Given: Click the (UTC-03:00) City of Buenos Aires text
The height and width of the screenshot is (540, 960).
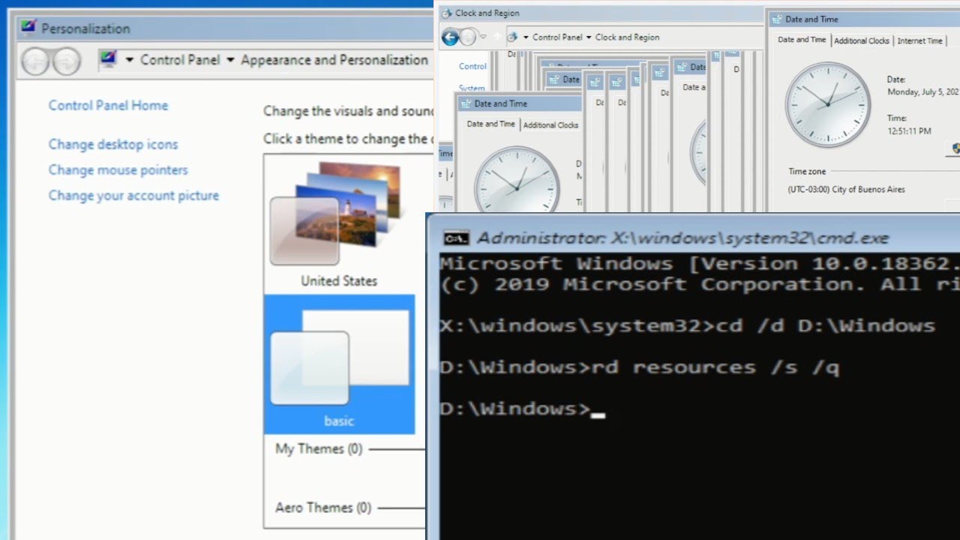Looking at the screenshot, I should pyautogui.click(x=846, y=190).
